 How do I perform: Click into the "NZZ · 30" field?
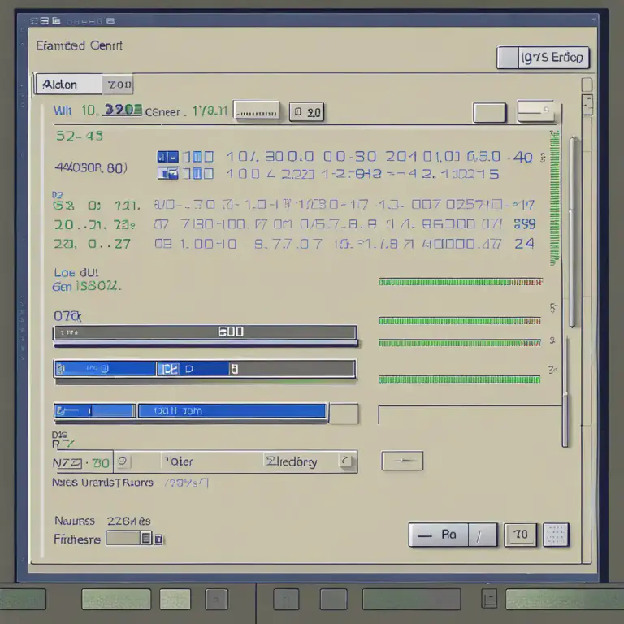coord(83,462)
